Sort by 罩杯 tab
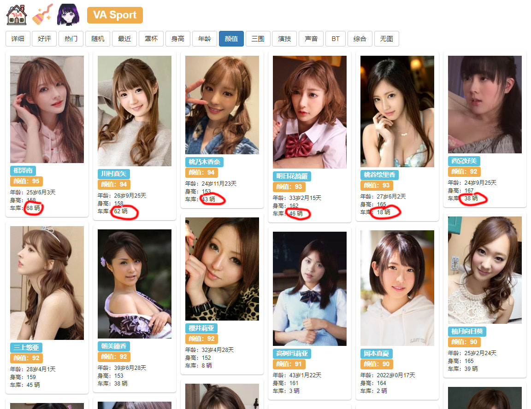The image size is (531, 409). (151, 39)
